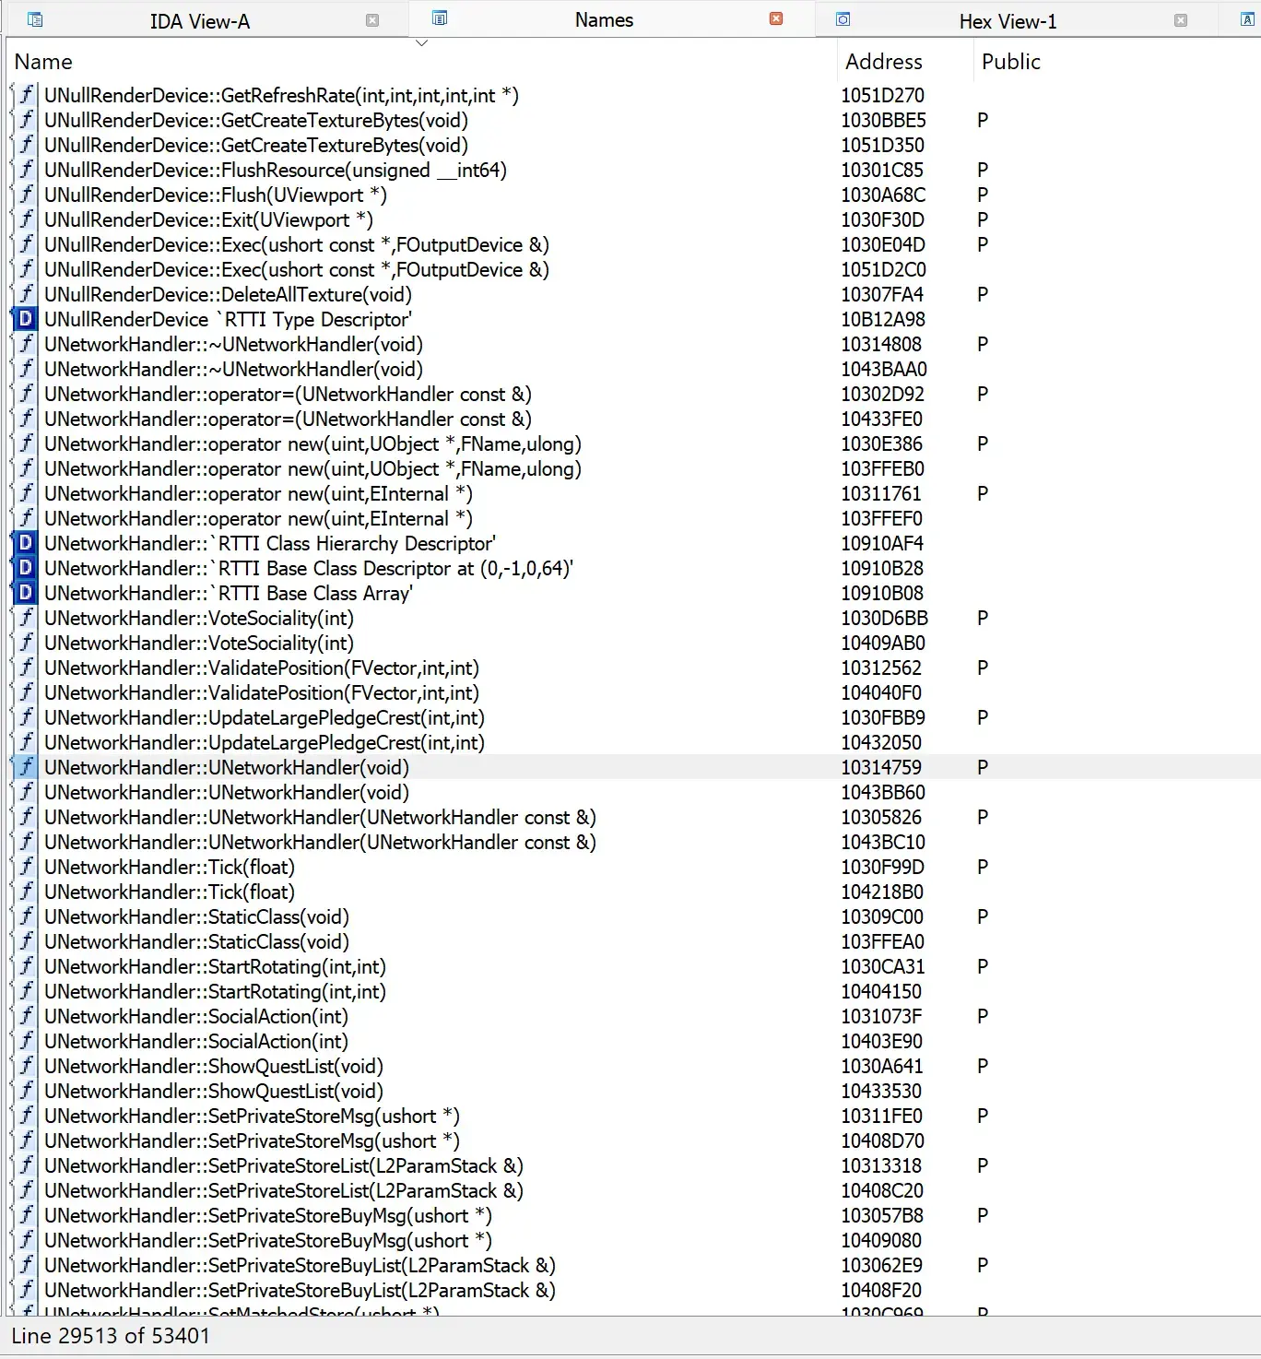The height and width of the screenshot is (1359, 1261).
Task: Select SetPrivateStoreBuyMsg entry at 103057B8
Action: [268, 1215]
